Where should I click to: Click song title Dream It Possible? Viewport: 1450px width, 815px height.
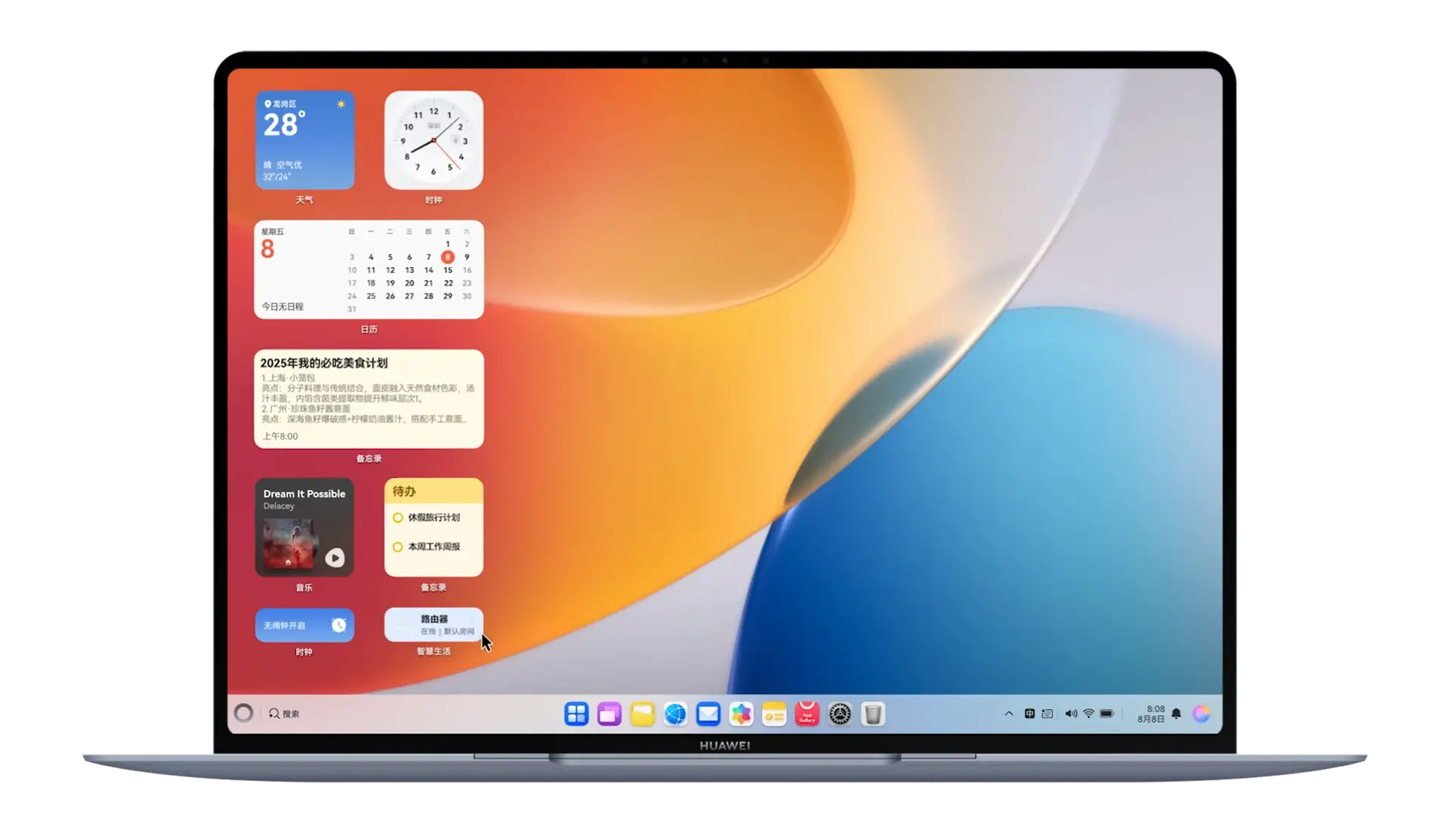coord(304,494)
